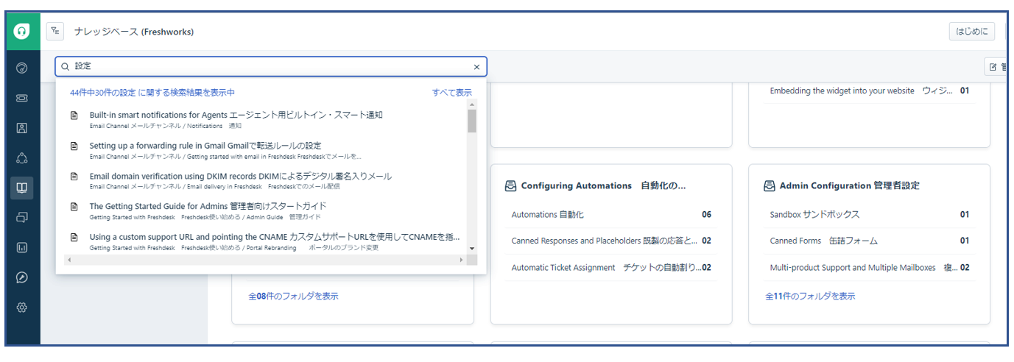
Task: Click the results list scroll-up arrow
Action: 472,104
